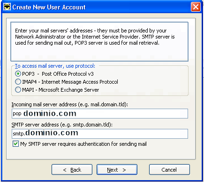
Task: Click the incoming mail server address field
Action: [100, 114]
